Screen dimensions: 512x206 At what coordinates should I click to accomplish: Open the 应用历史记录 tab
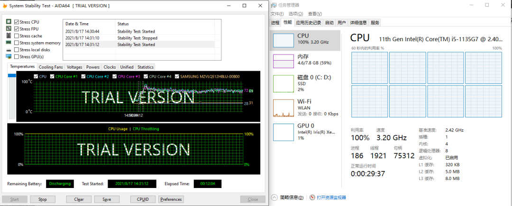309,23
